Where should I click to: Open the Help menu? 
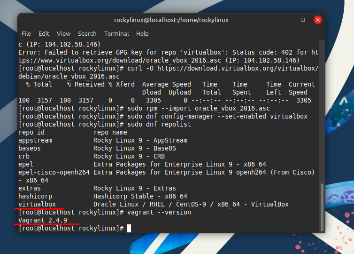pos(142,34)
